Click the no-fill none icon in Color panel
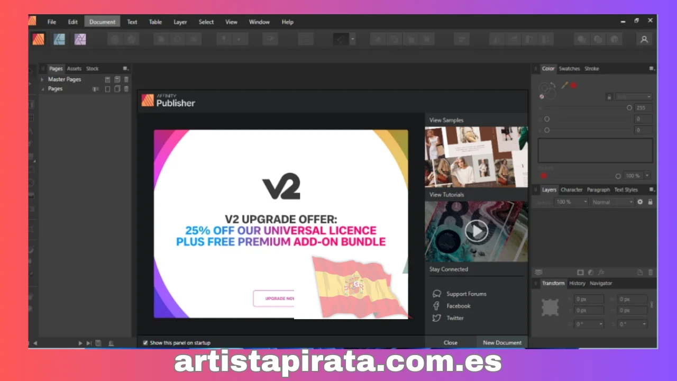The width and height of the screenshot is (677, 381). [x=542, y=97]
